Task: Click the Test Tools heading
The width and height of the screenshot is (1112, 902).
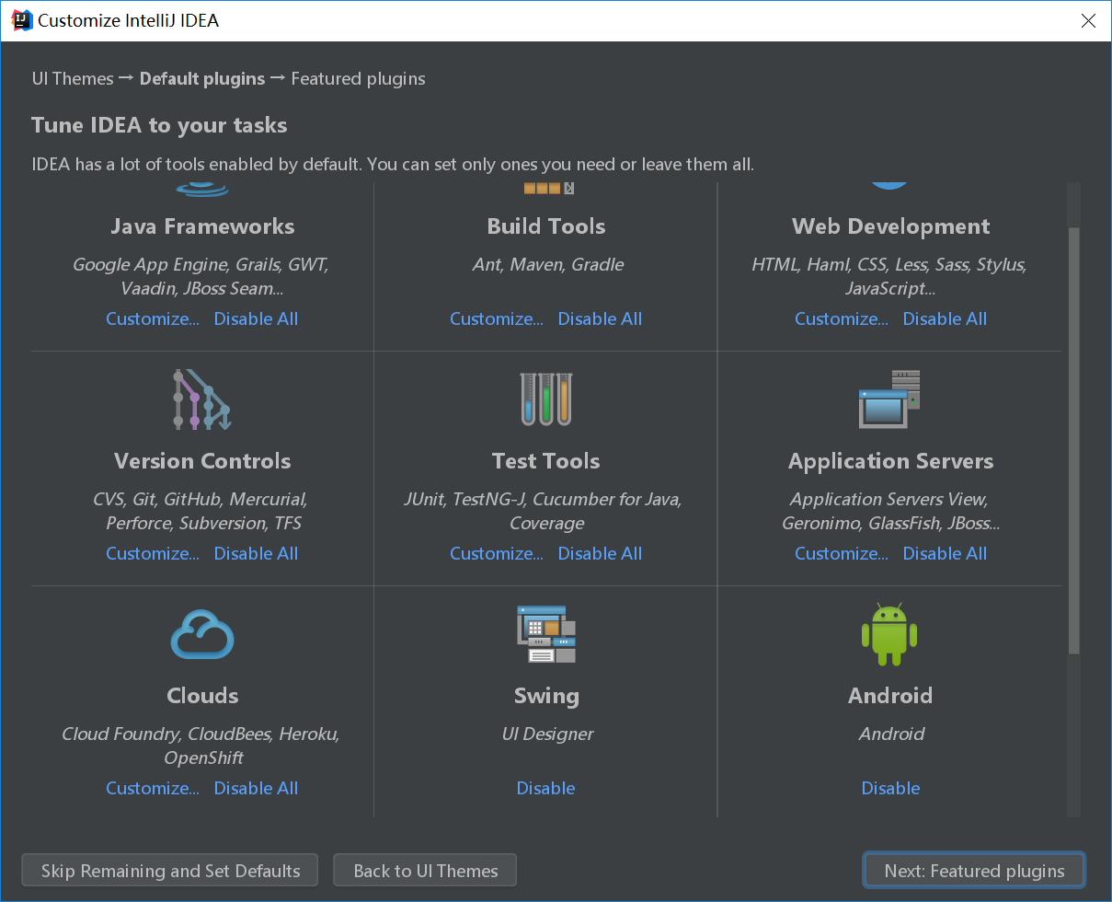Action: coord(546,461)
